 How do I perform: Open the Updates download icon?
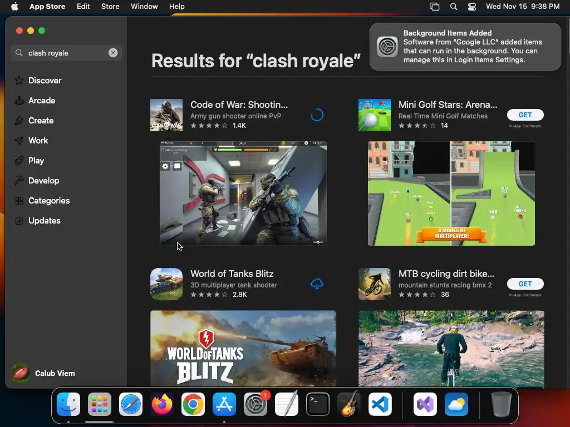point(19,220)
